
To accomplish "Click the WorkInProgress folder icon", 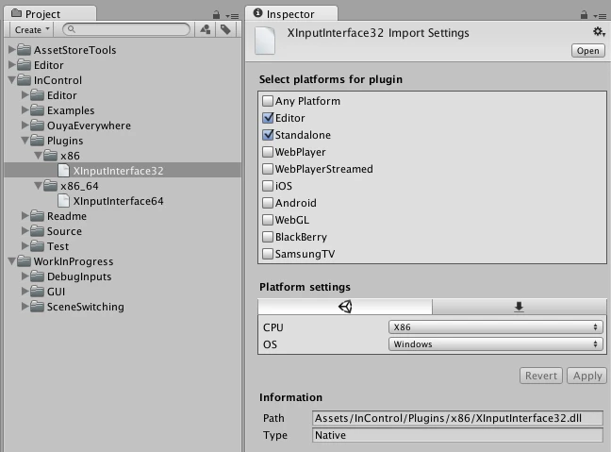I will pyautogui.click(x=25, y=260).
